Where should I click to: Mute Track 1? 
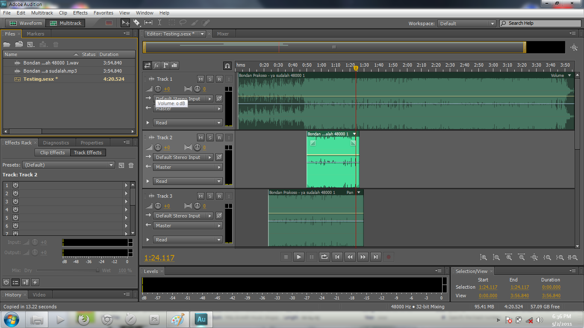(x=201, y=79)
